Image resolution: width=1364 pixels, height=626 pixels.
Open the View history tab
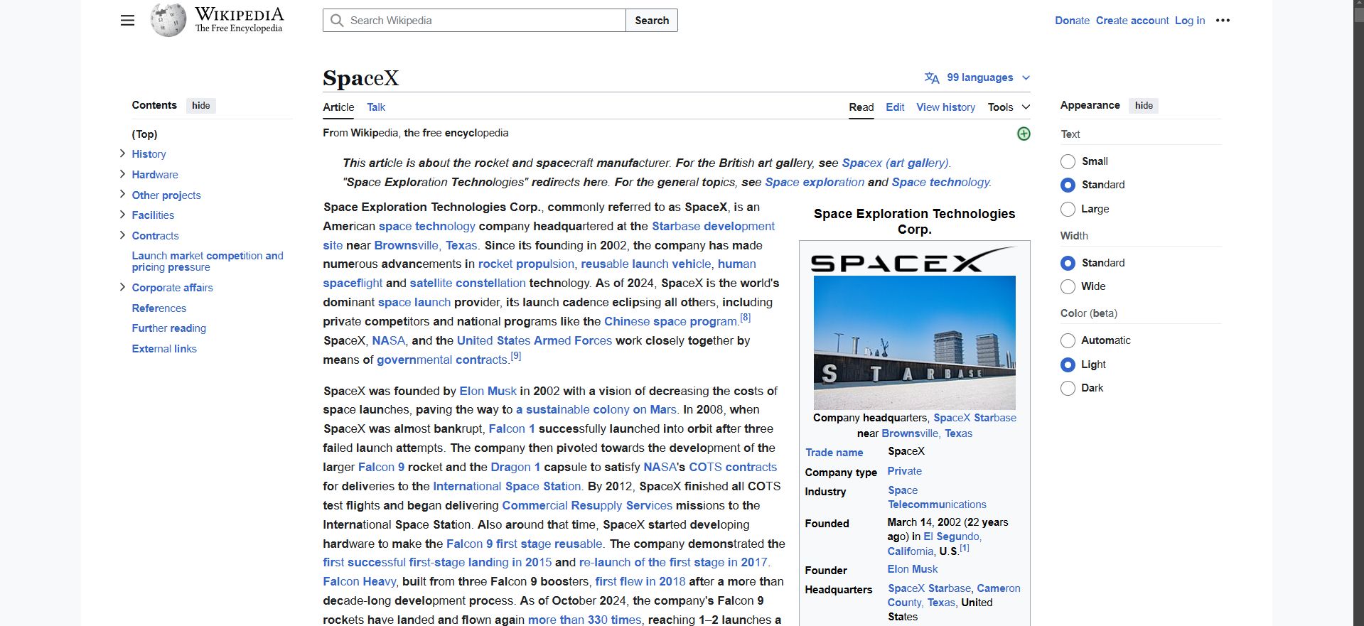(x=945, y=107)
